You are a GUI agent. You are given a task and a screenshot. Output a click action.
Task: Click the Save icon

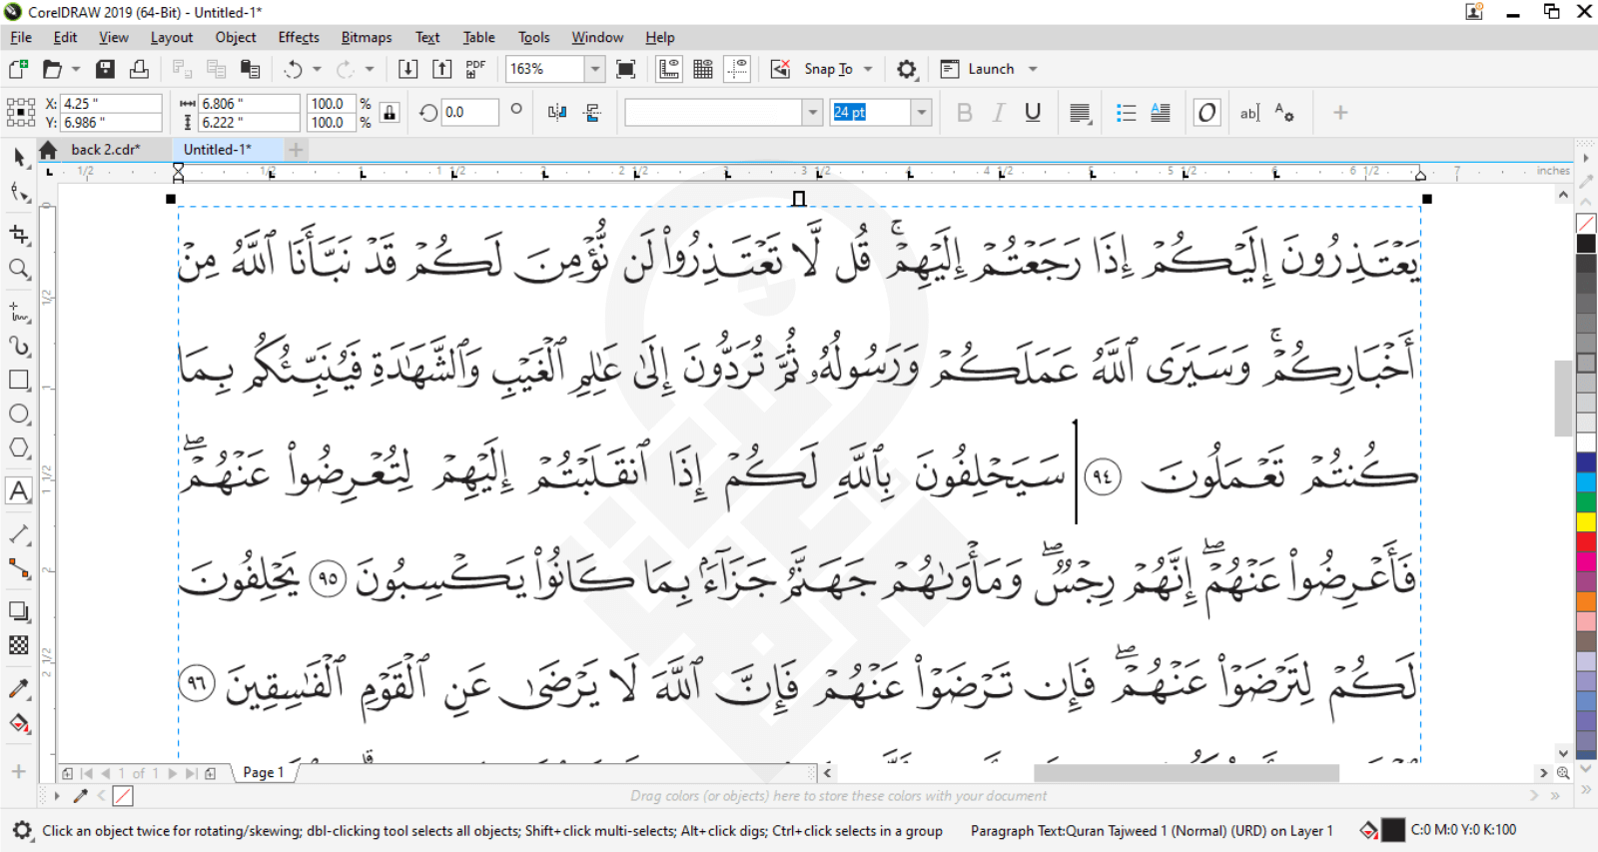tap(105, 69)
